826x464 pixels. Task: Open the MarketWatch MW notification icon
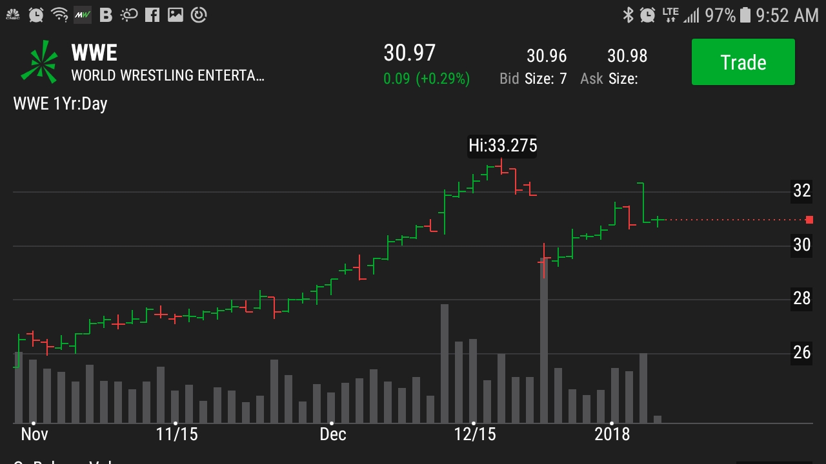82,15
